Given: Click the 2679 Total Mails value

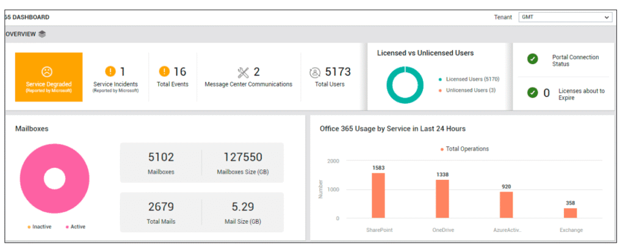Looking at the screenshot, I should [161, 207].
